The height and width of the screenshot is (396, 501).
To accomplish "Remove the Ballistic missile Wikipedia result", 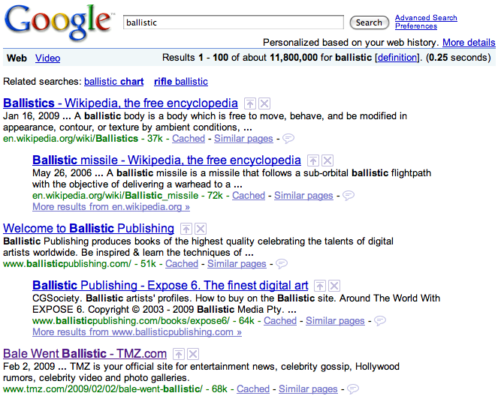I will point(327,160).
